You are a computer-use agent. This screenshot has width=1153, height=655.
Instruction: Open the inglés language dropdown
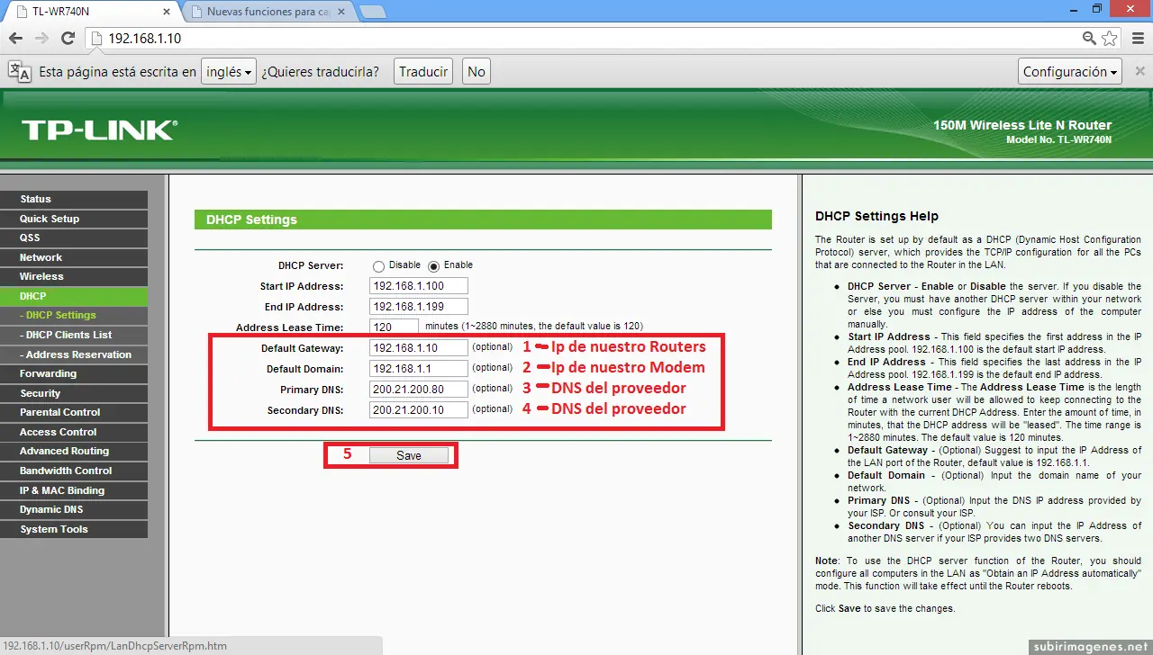(229, 71)
